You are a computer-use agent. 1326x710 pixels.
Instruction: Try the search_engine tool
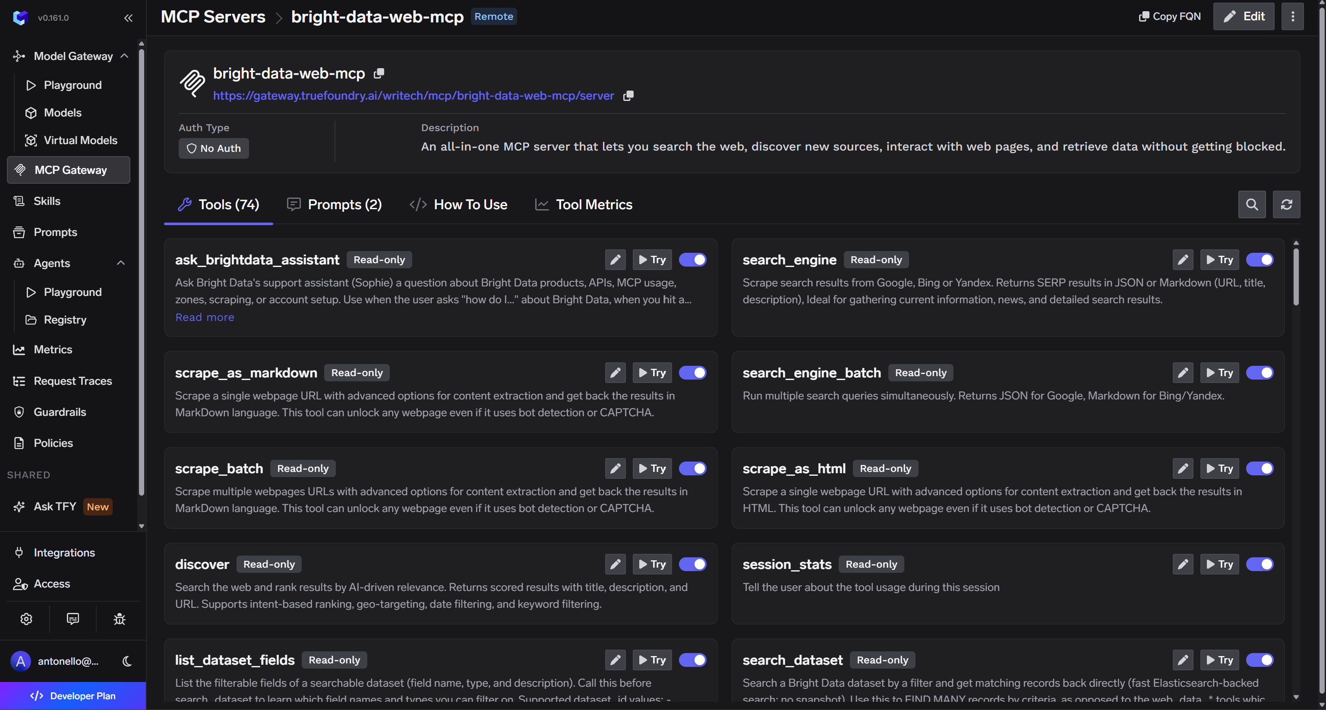1219,260
